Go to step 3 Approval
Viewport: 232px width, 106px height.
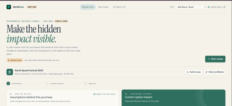click(x=90, y=83)
